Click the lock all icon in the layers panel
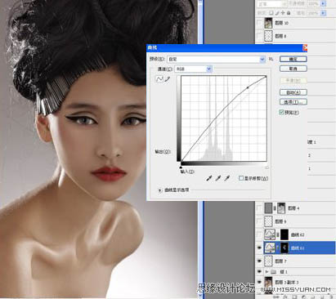This screenshot has height=299, width=336. pyautogui.click(x=289, y=13)
